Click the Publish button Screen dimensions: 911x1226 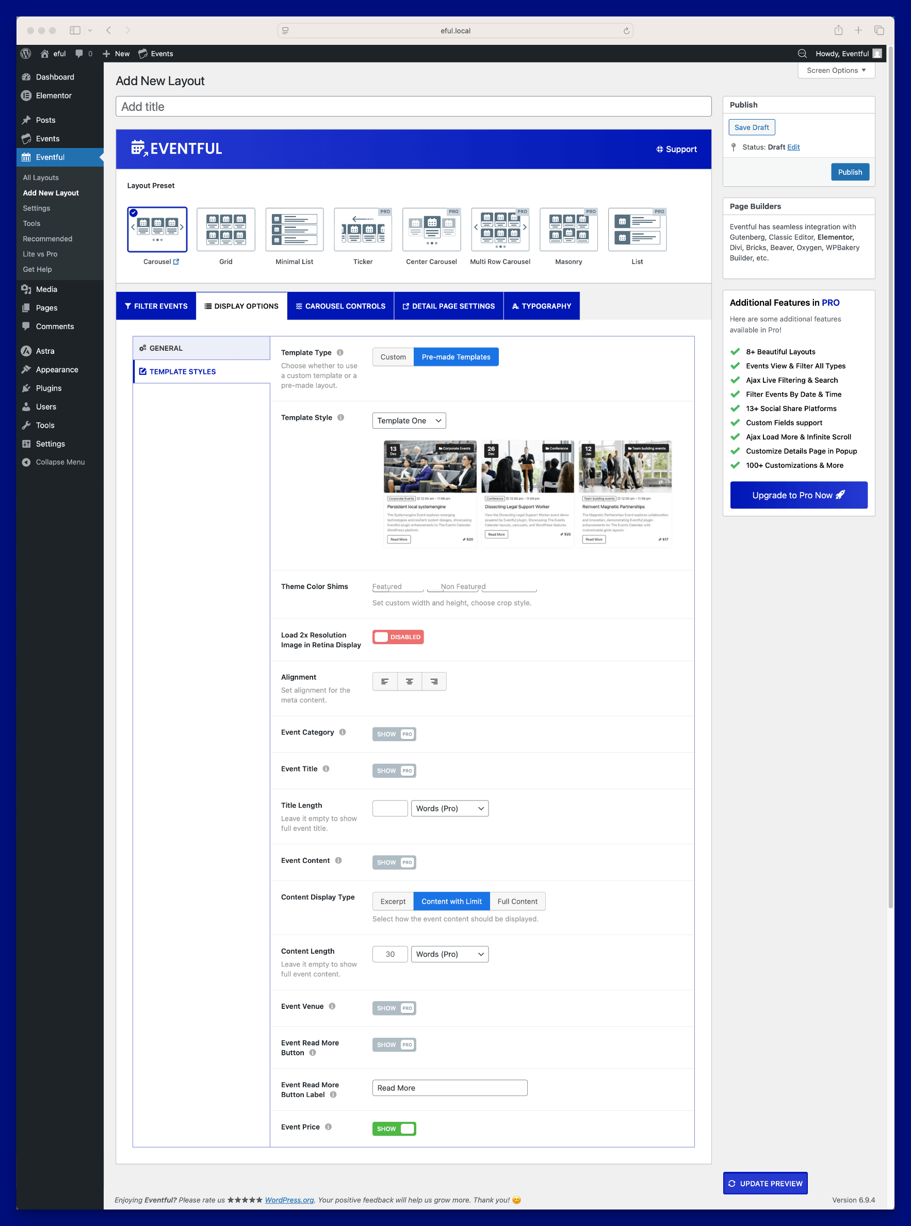point(850,172)
